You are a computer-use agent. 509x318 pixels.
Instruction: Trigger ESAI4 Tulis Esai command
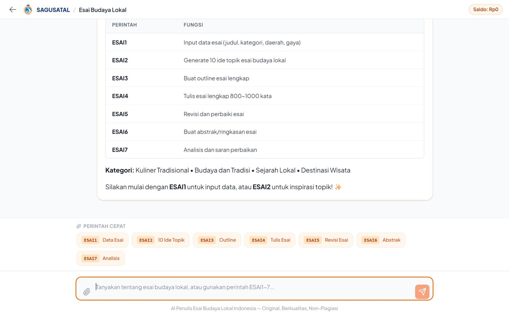[270, 240]
